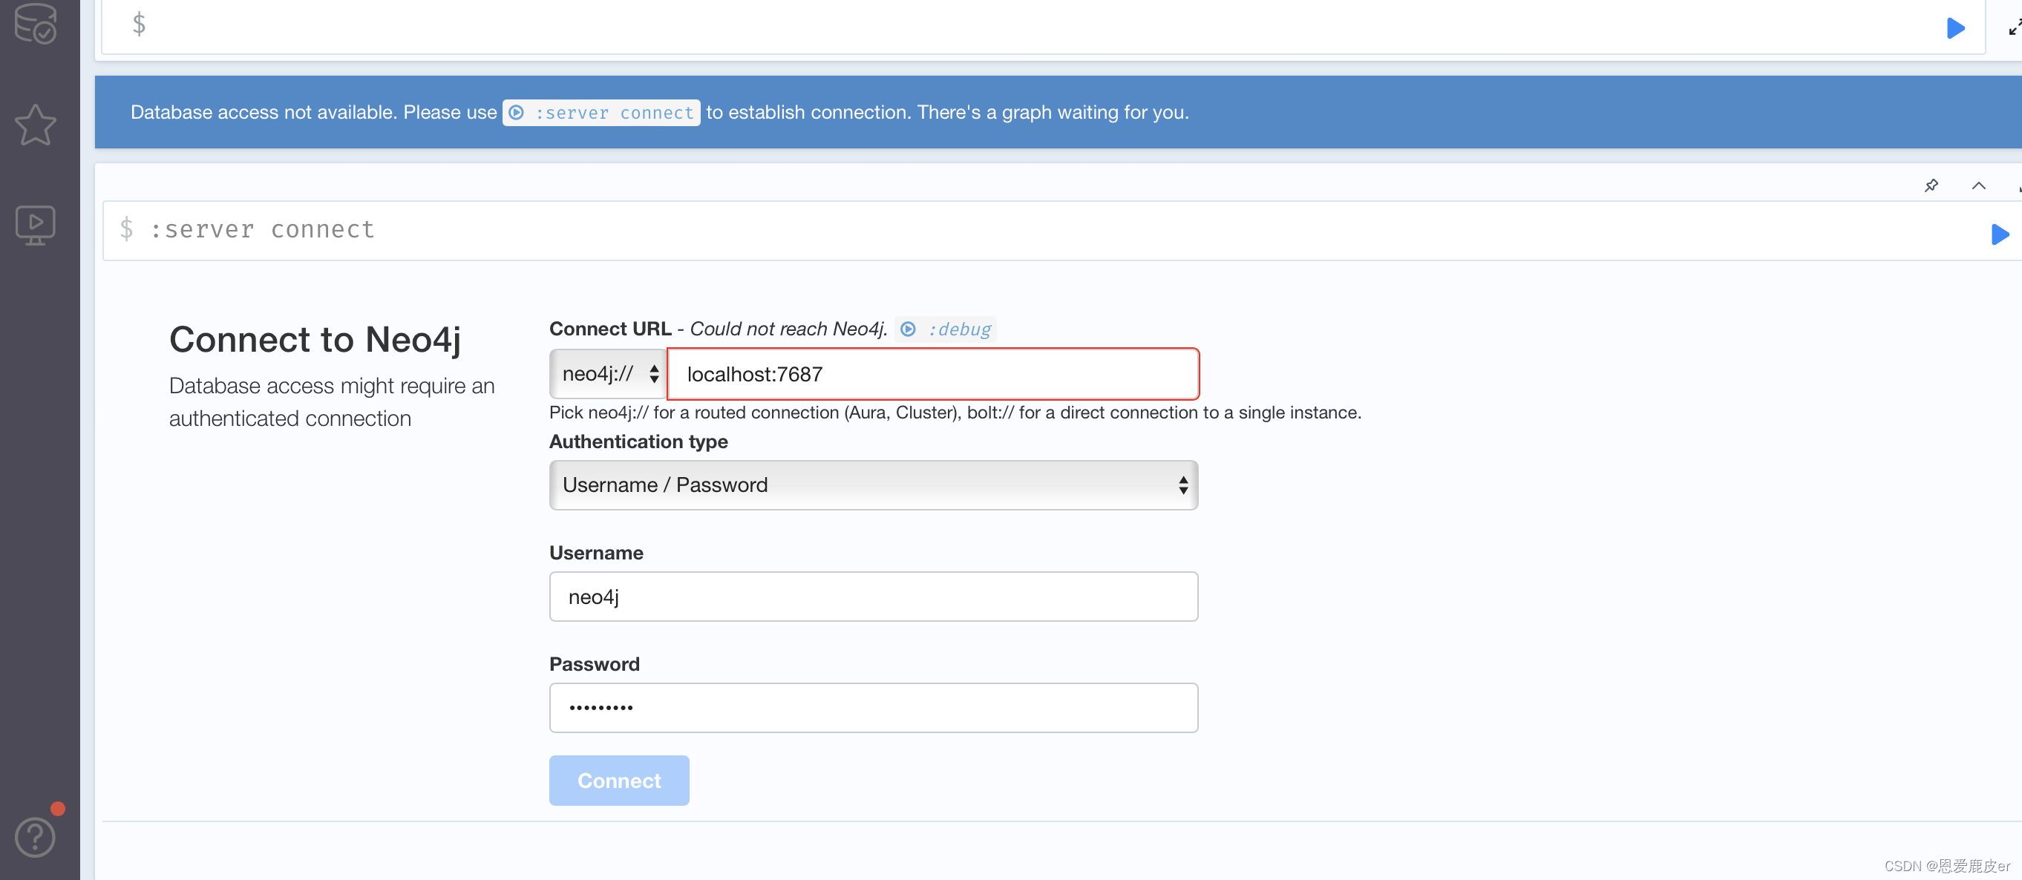Open the Guides play-screen sidebar icon
Image resolution: width=2022 pixels, height=880 pixels.
pos(36,225)
